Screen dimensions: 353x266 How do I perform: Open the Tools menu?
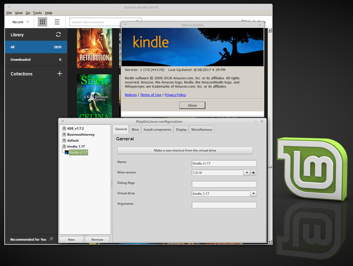coord(37,13)
